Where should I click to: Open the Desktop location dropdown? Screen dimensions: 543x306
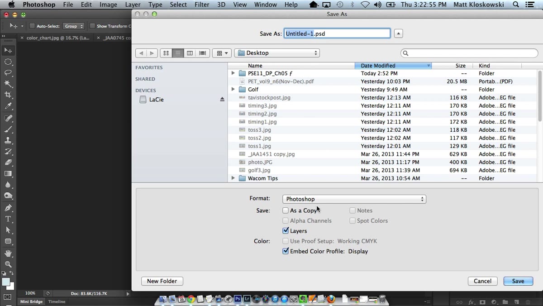click(277, 53)
